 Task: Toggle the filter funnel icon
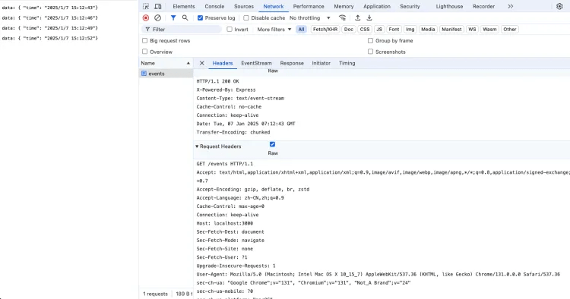(x=173, y=17)
